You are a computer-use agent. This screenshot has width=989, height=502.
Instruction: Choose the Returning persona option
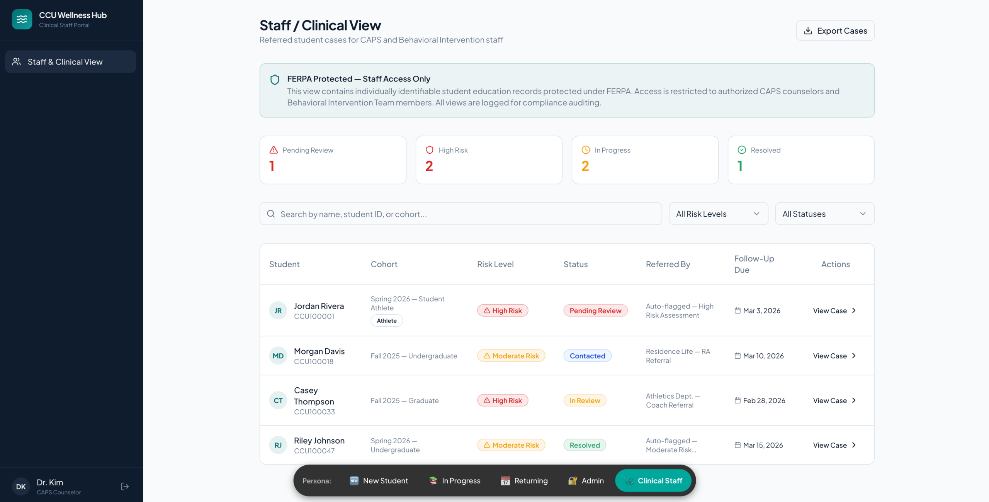[524, 481]
